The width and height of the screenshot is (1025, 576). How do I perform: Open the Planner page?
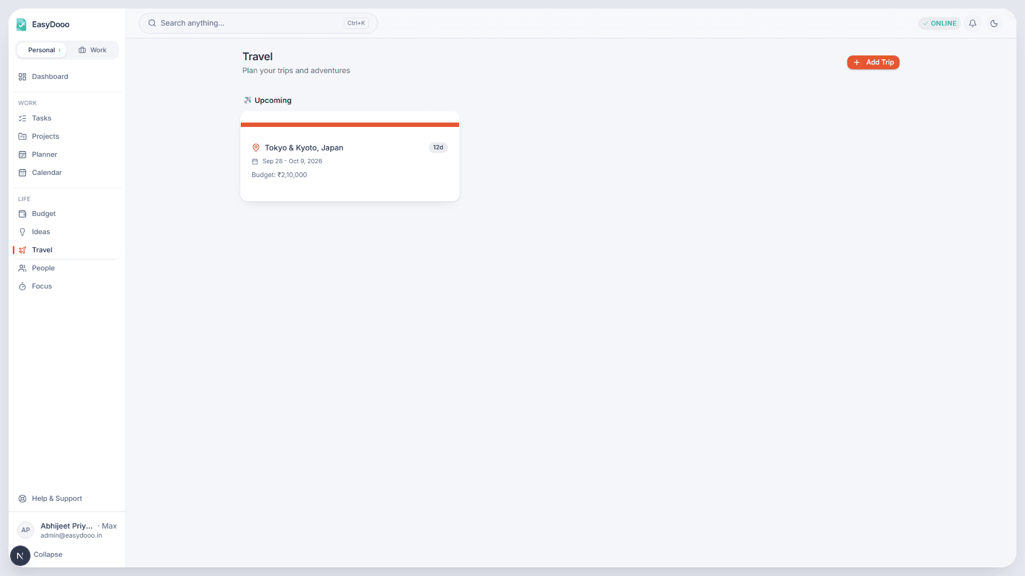coord(67,155)
